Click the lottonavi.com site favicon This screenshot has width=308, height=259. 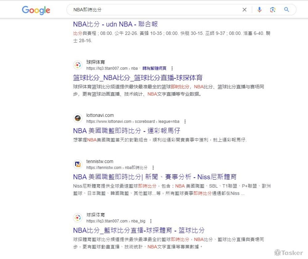coord(78,118)
